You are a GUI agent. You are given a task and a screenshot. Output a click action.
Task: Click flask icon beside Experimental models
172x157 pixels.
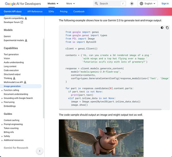[x=26, y=40]
